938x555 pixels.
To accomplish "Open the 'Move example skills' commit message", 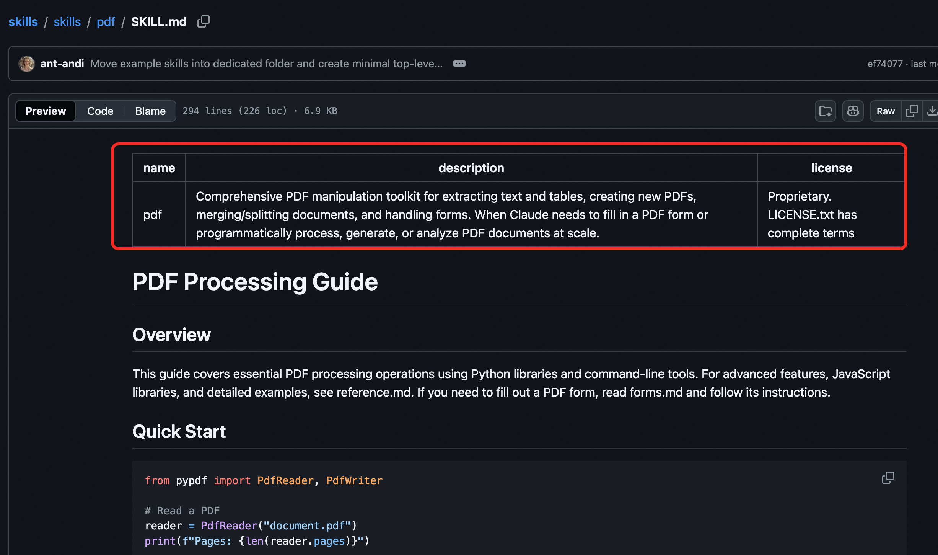I will (x=266, y=64).
